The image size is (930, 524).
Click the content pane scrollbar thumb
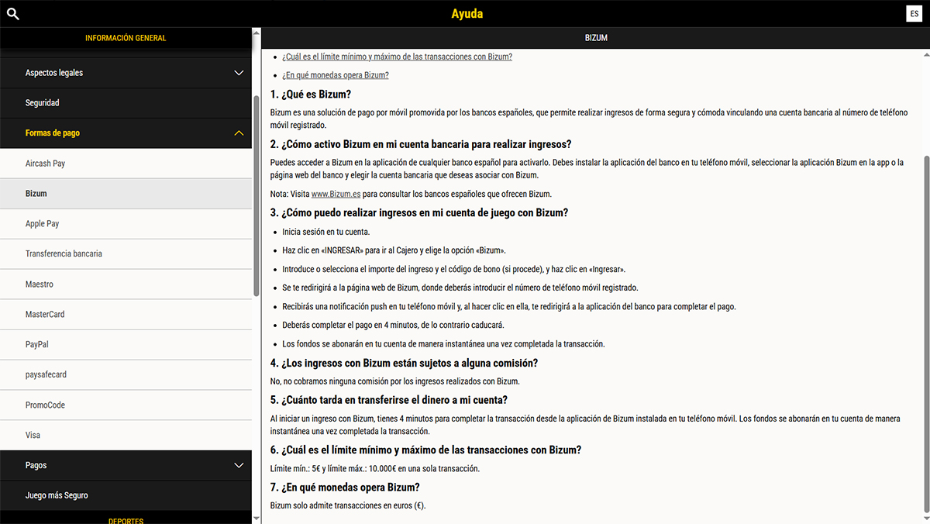click(926, 333)
